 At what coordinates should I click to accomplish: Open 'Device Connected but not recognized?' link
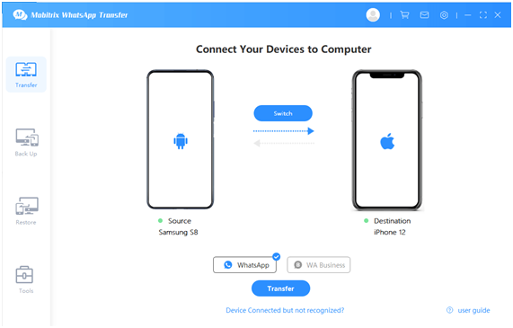coord(285,310)
